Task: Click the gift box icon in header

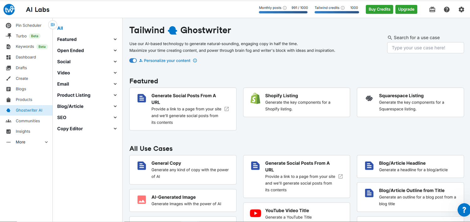Action: pyautogui.click(x=432, y=9)
